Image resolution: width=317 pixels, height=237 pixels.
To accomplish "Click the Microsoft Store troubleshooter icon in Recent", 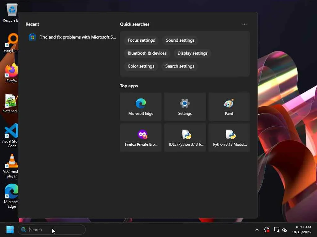I will point(32,37).
